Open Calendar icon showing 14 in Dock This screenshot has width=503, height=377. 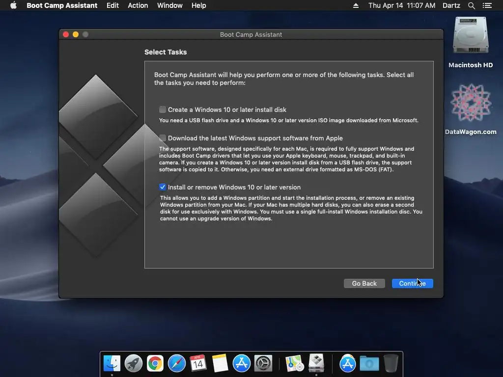[x=198, y=364]
